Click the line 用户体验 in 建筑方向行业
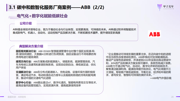Viewport: 180px width, 101px height. pyautogui.click(x=21, y=68)
